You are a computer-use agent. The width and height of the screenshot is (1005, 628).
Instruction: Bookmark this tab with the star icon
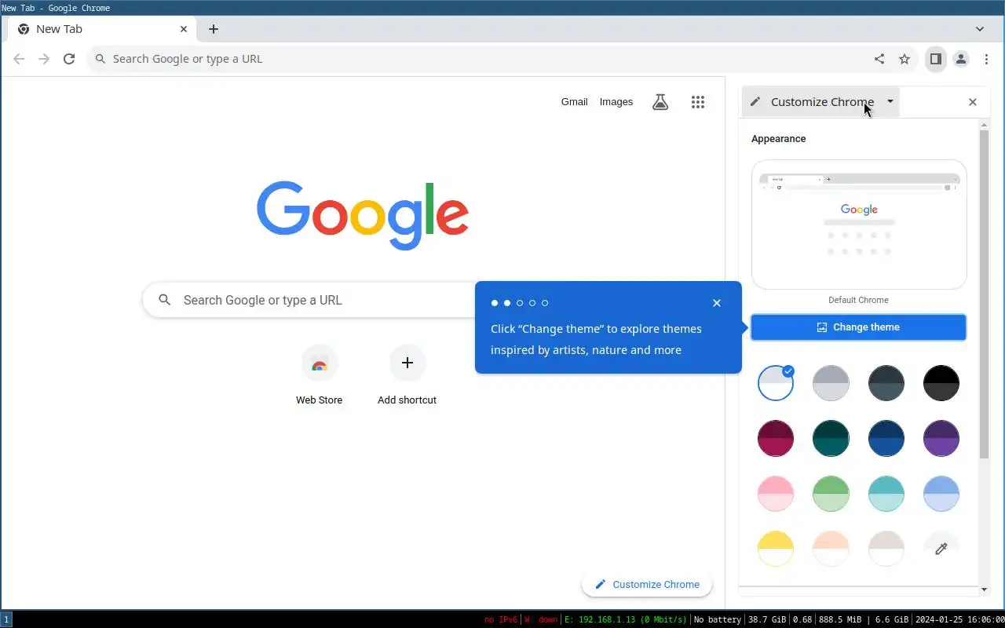[904, 59]
